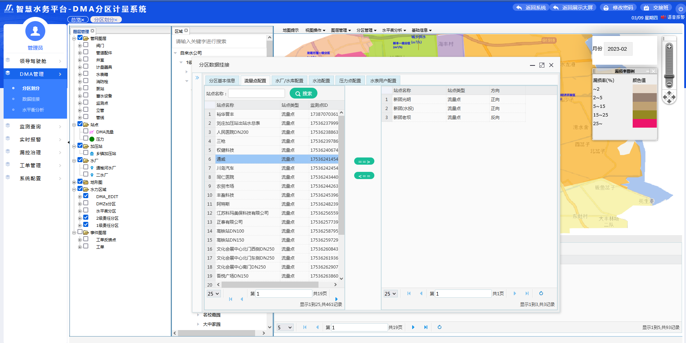Toggle the DMA_EDIT layer checkbox

86,196
